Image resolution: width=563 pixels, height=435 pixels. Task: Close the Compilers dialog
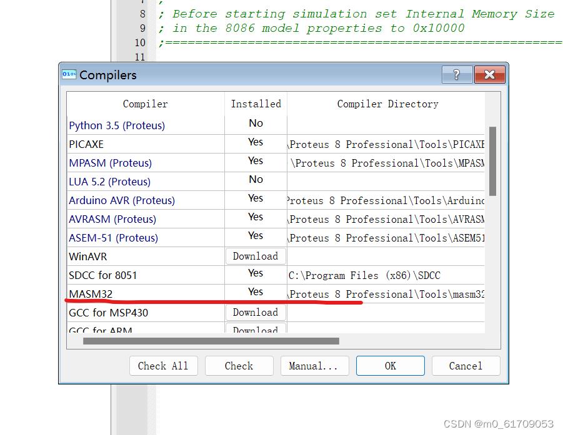point(489,75)
